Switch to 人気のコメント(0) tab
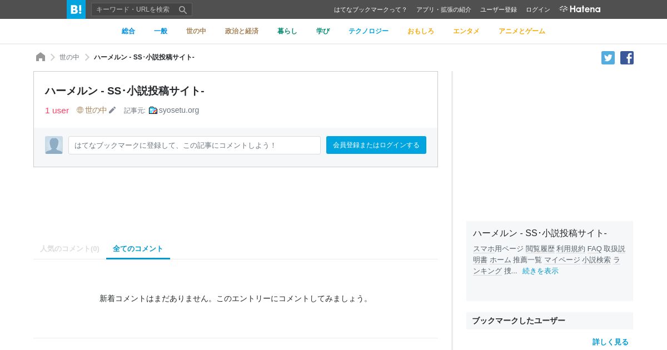This screenshot has height=350, width=667. tap(69, 249)
